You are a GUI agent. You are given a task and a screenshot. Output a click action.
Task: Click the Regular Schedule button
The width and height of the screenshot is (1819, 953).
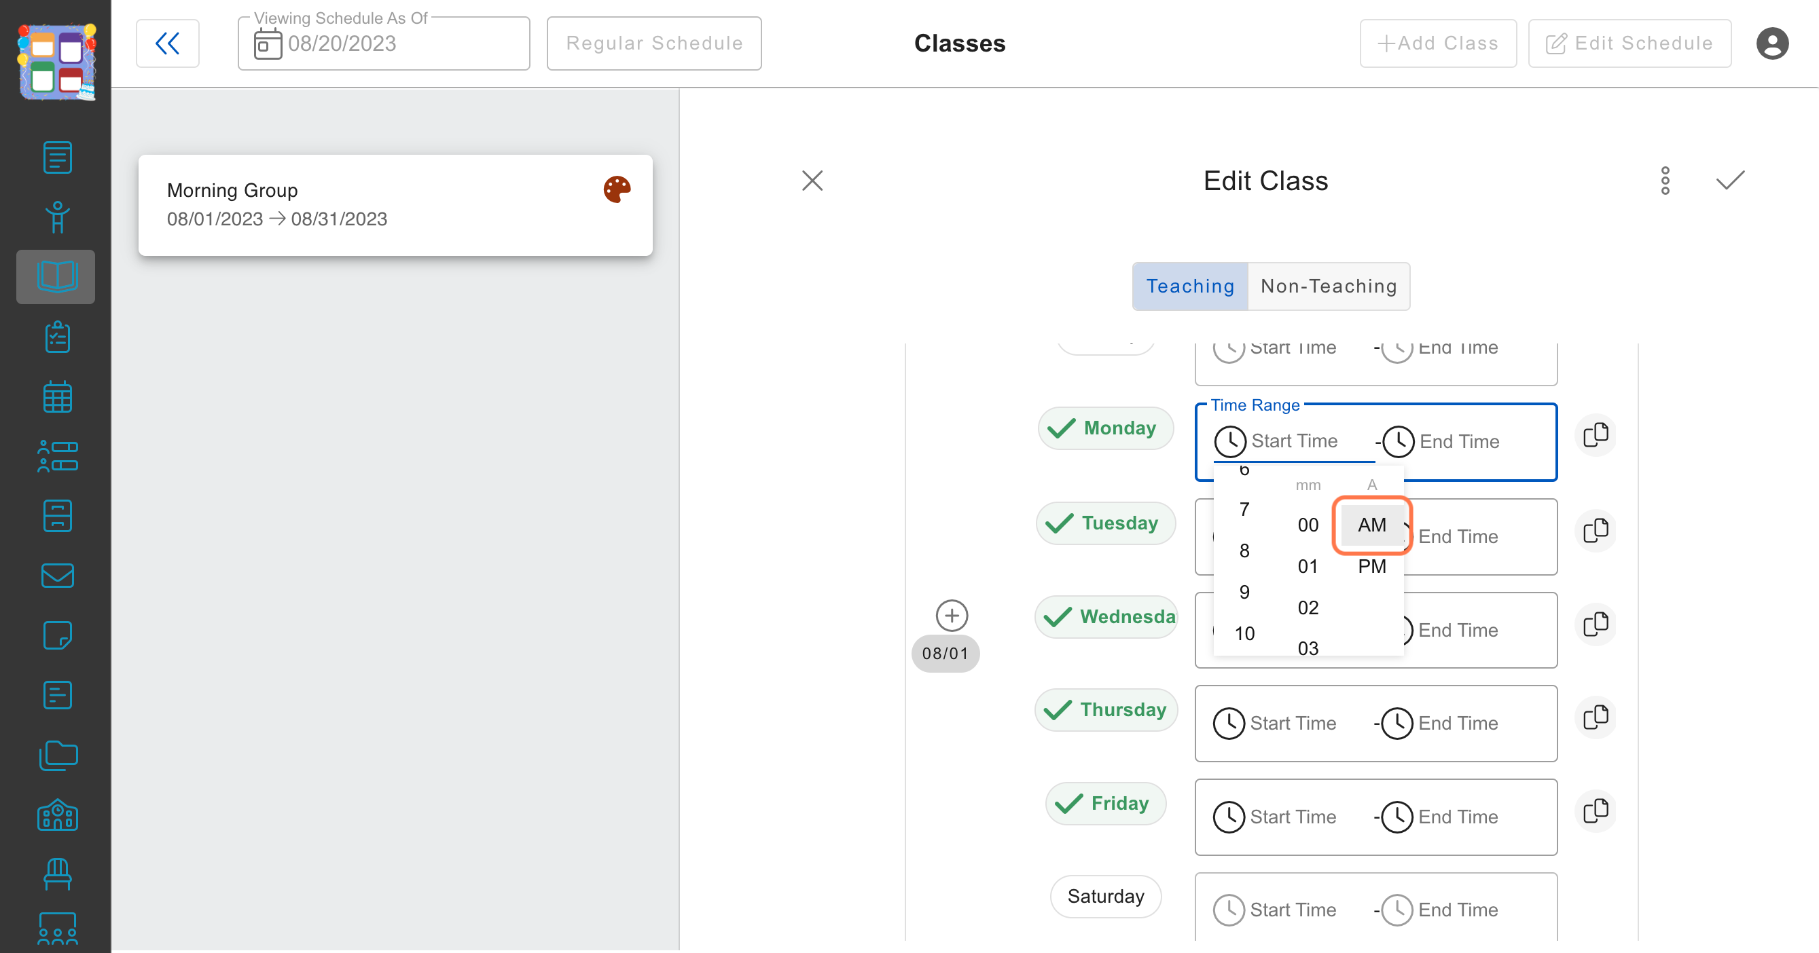coord(654,43)
